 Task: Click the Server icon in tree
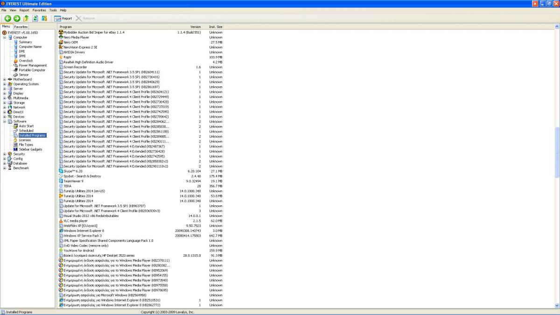coord(10,89)
